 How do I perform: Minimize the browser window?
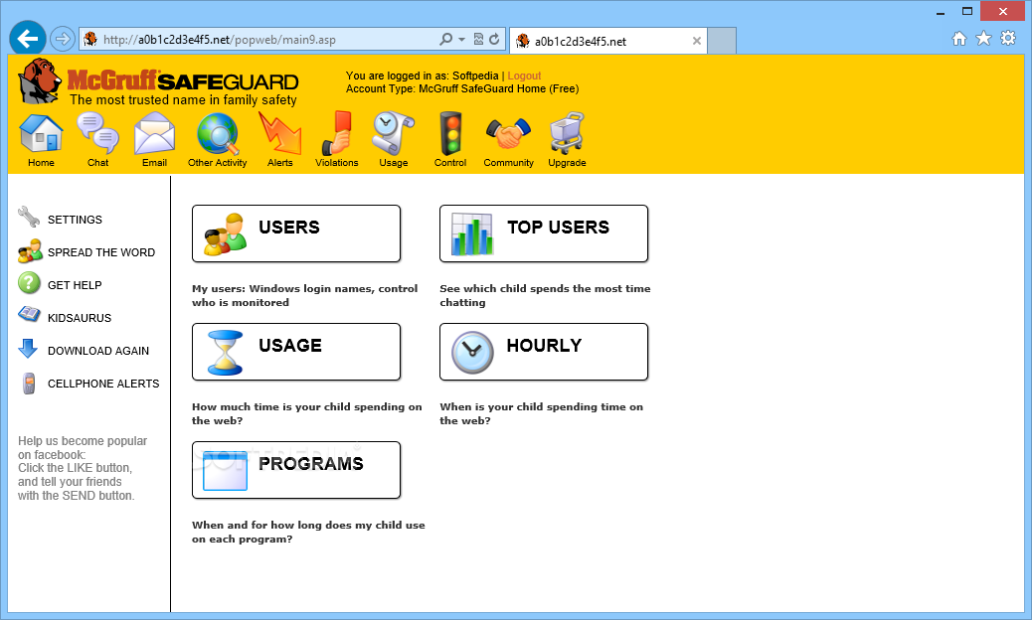pyautogui.click(x=941, y=12)
